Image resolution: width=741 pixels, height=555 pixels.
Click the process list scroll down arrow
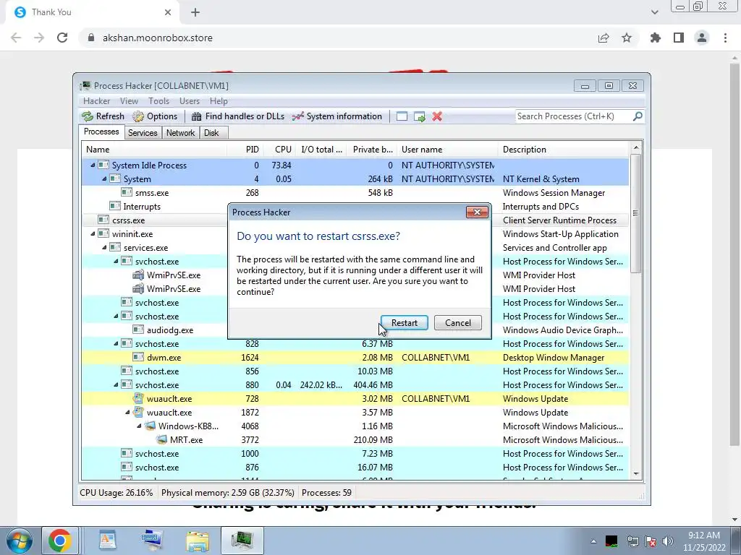coord(635,474)
